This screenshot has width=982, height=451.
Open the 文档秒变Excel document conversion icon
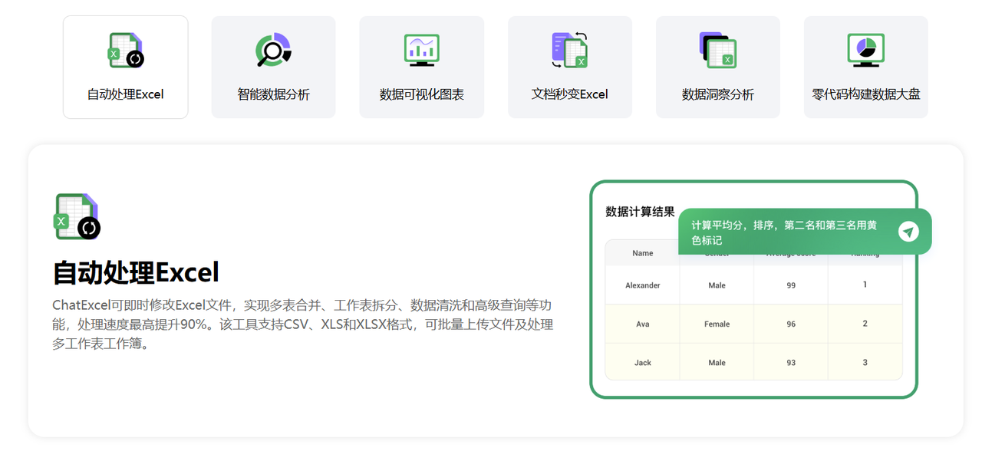tap(569, 49)
